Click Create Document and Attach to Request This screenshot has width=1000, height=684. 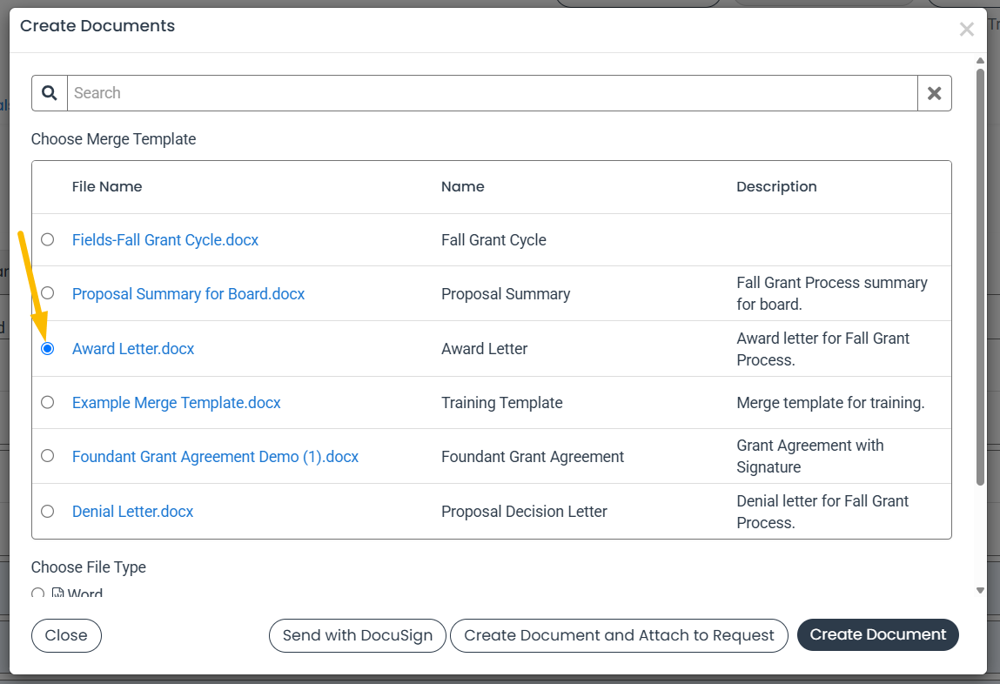pyautogui.click(x=619, y=635)
